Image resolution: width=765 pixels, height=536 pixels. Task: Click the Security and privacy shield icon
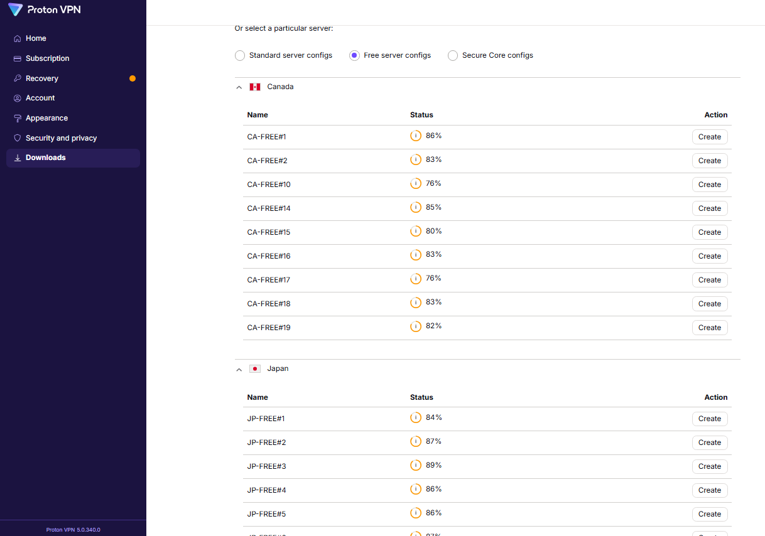pyautogui.click(x=17, y=138)
